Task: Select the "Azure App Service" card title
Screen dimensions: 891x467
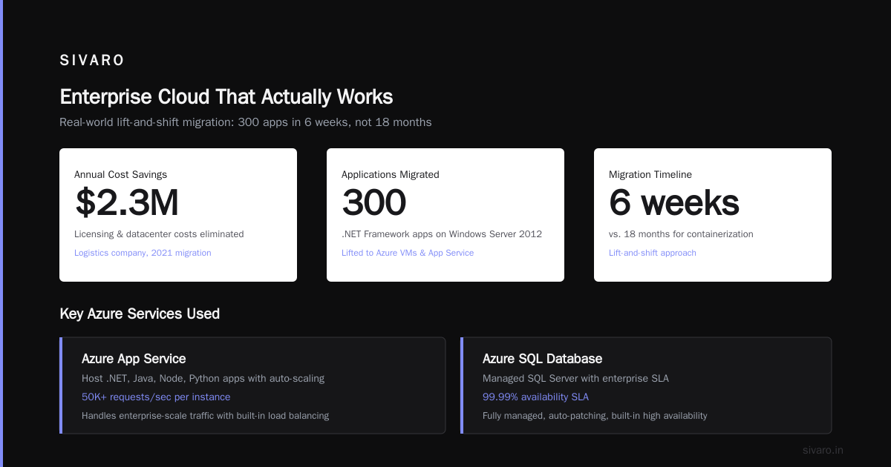Action: pyautogui.click(x=134, y=359)
